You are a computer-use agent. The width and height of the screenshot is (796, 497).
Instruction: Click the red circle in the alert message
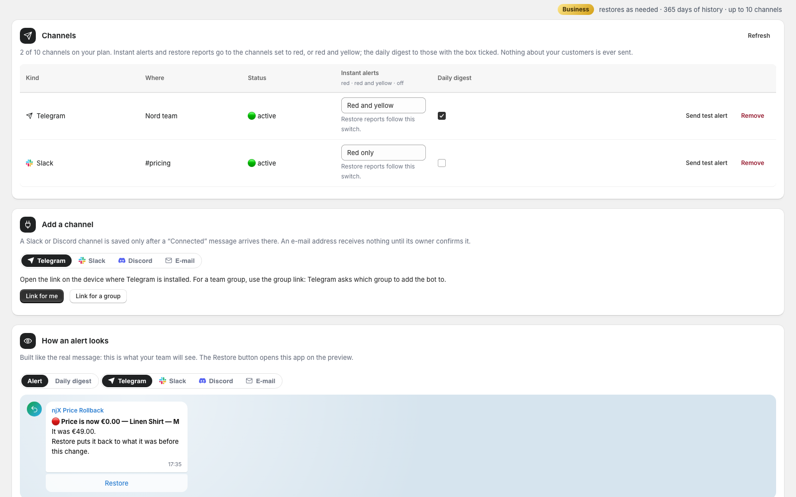coord(56,421)
